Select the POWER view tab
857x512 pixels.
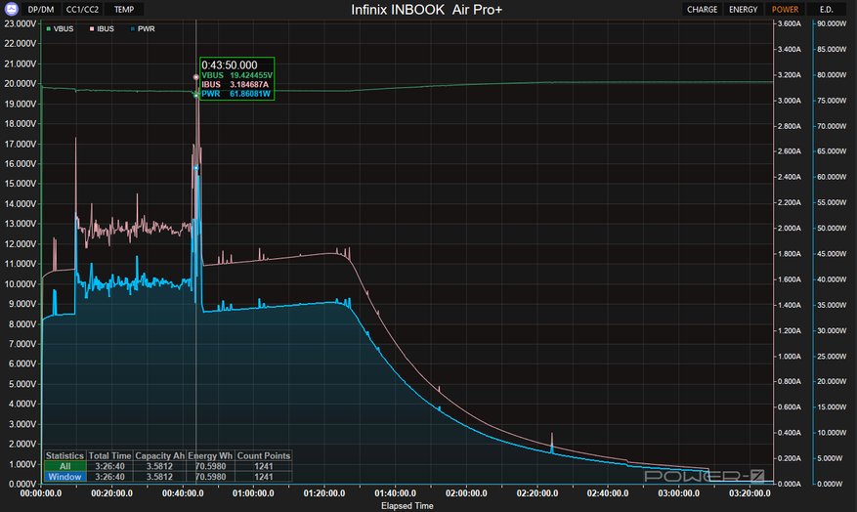(x=785, y=10)
